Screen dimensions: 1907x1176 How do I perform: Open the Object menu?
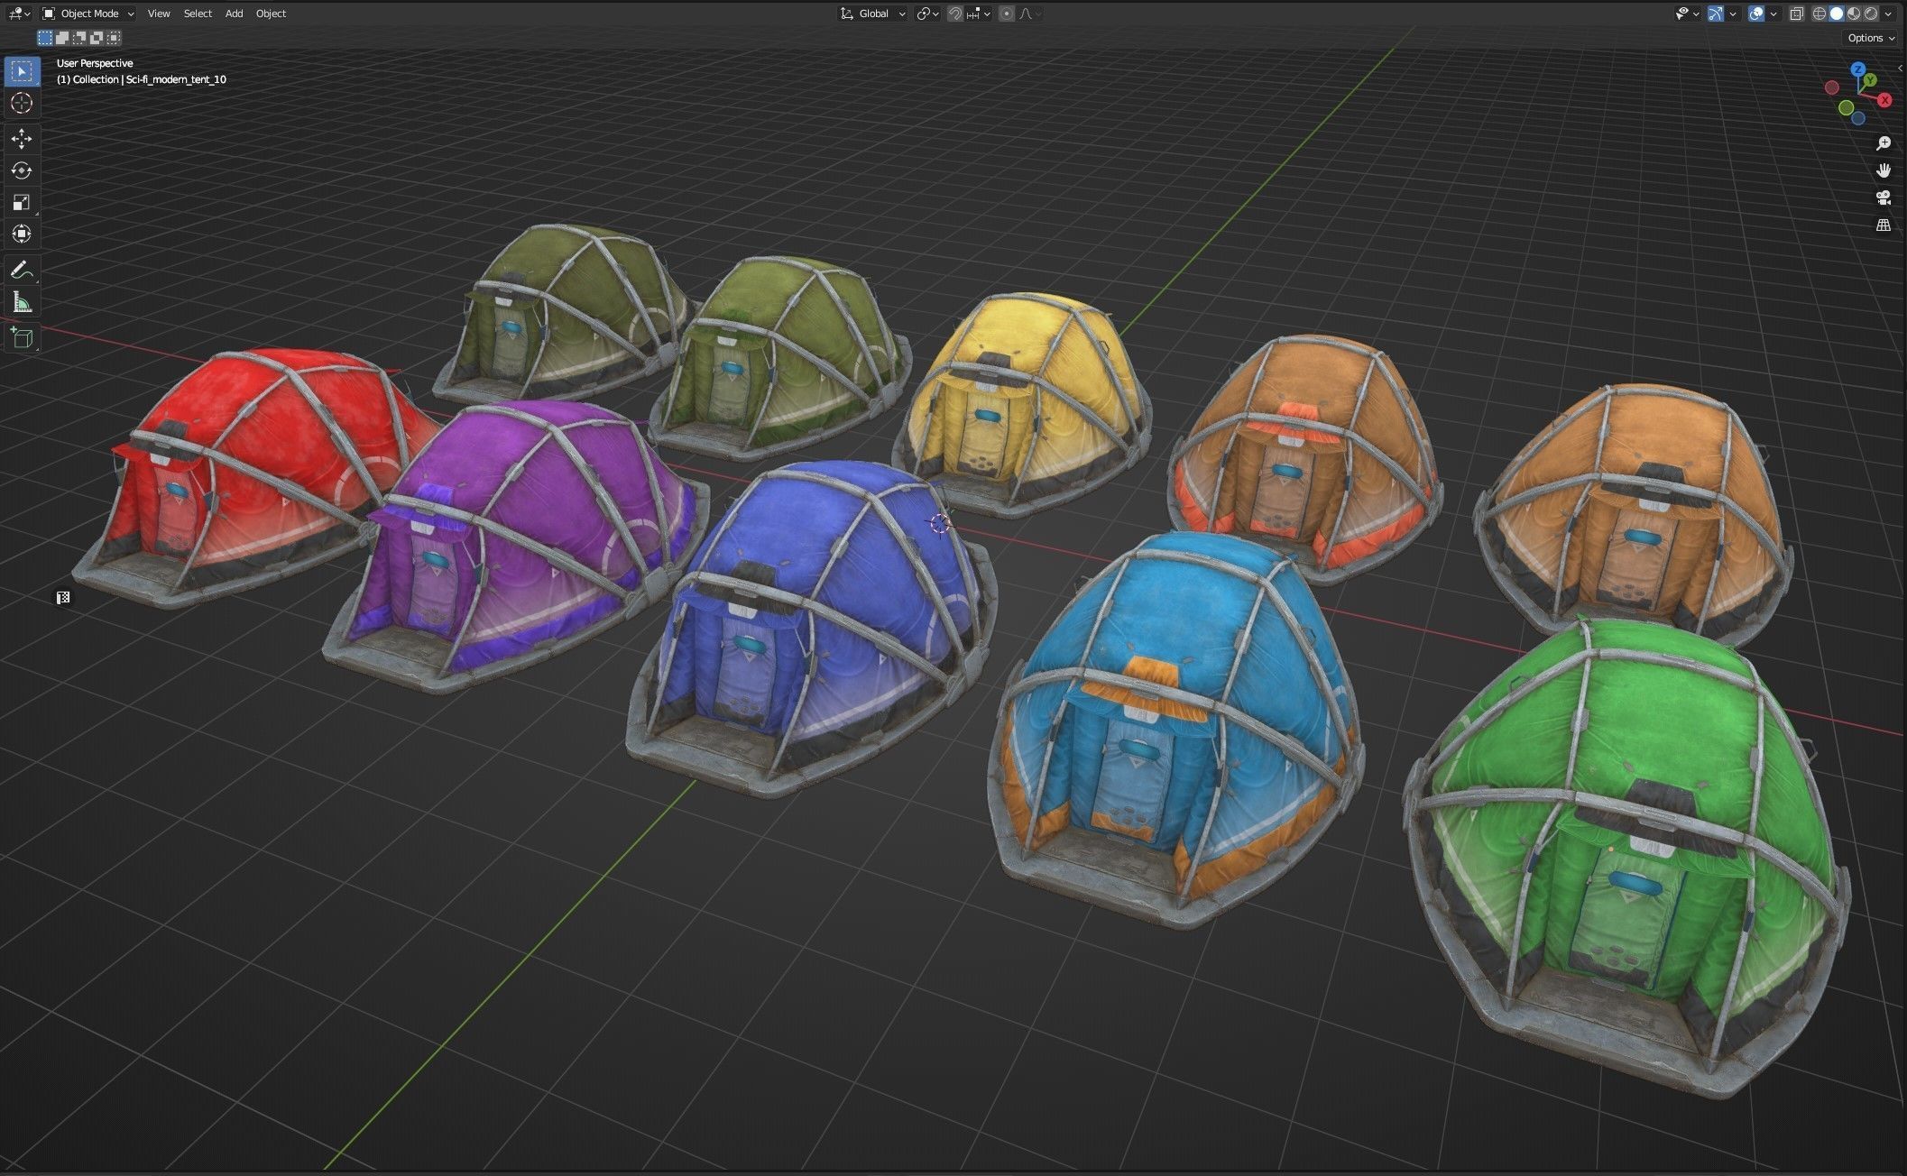pyautogui.click(x=271, y=14)
